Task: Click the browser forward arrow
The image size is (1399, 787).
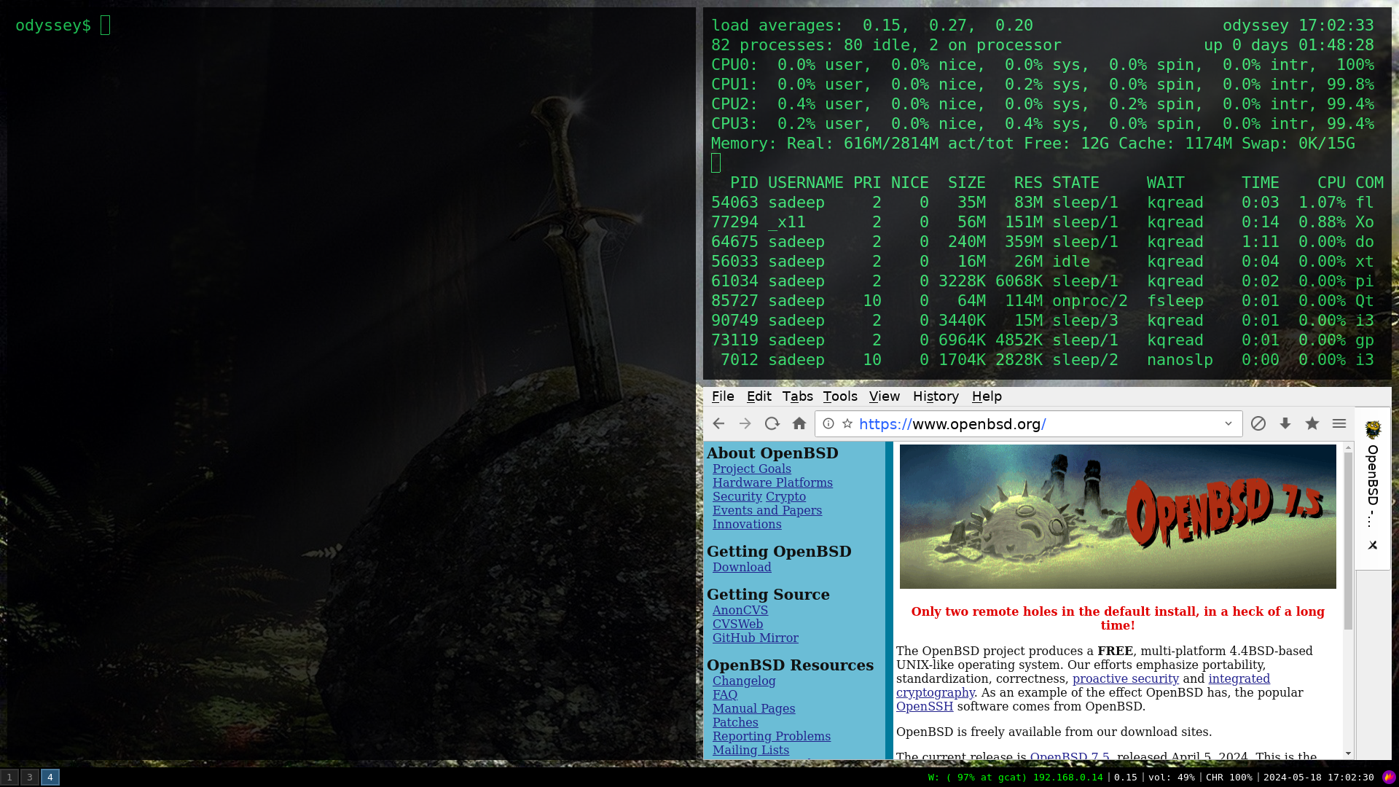Action: click(x=745, y=423)
